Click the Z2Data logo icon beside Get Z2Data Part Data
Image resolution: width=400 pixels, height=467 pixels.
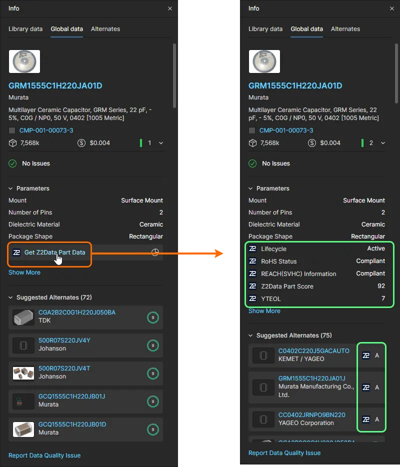click(x=16, y=252)
